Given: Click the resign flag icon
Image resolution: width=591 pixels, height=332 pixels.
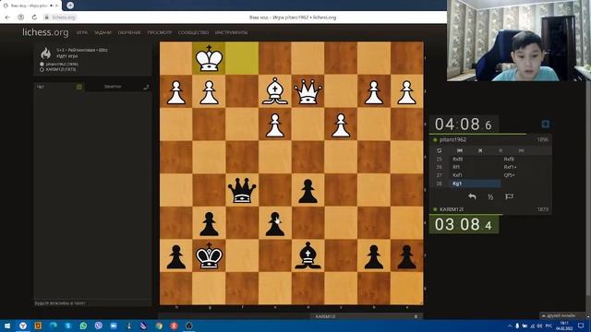Looking at the screenshot, I should pyautogui.click(x=509, y=196).
